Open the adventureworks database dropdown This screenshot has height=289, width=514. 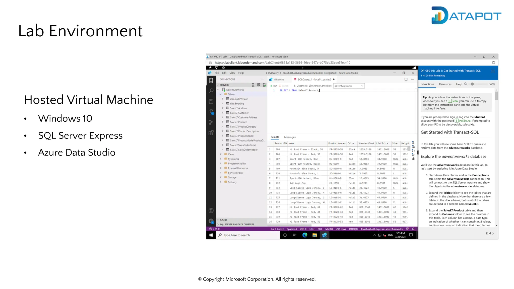click(x=349, y=86)
